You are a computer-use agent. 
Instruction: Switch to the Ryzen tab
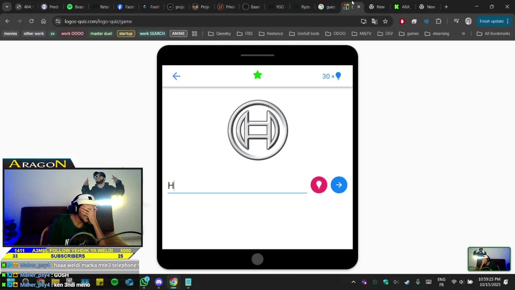[x=302, y=7]
